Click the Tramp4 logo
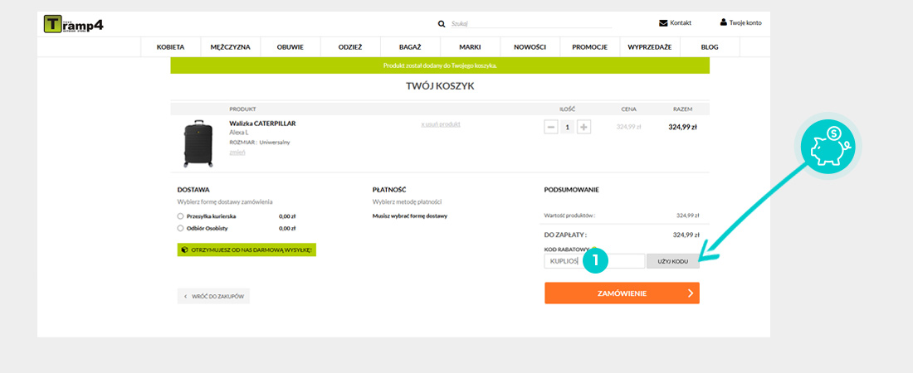Screen dimensions: 913x373 74,24
